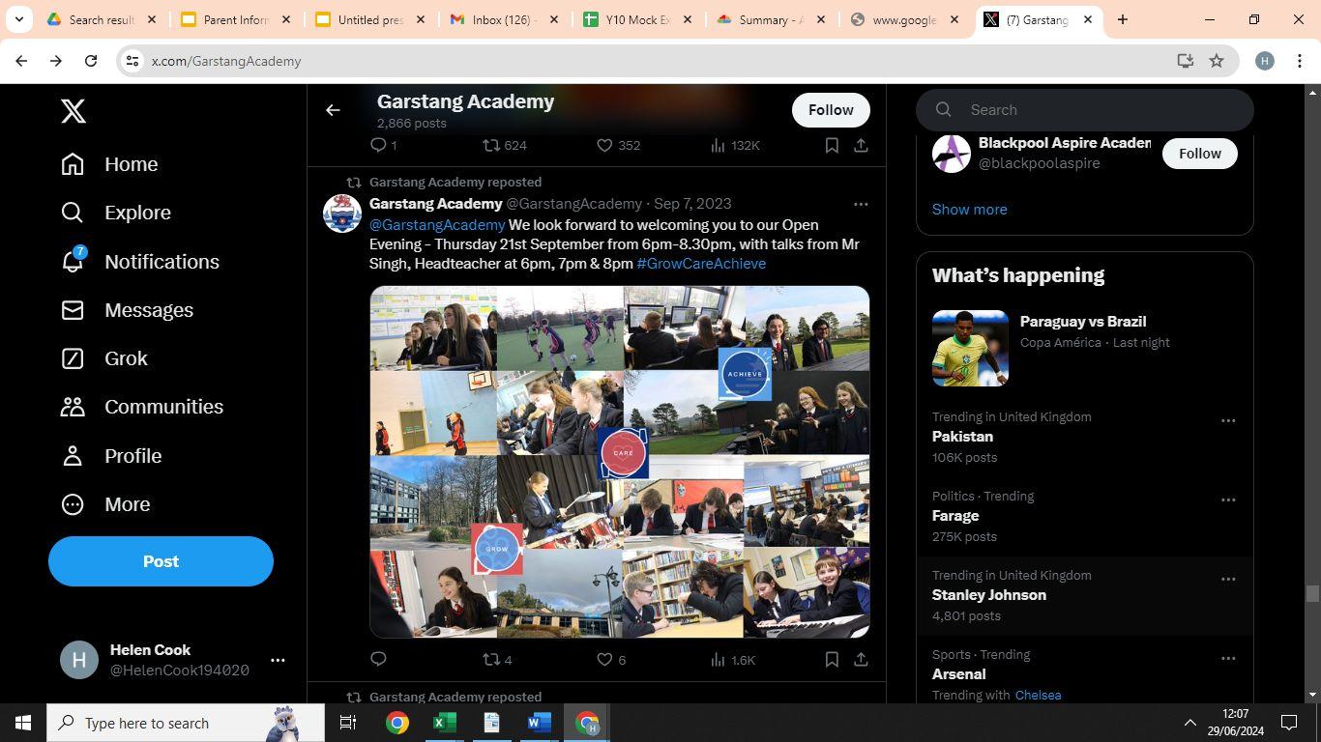The width and height of the screenshot is (1321, 742).
Task: Open the Chrome three-dot menu
Action: click(x=1299, y=61)
